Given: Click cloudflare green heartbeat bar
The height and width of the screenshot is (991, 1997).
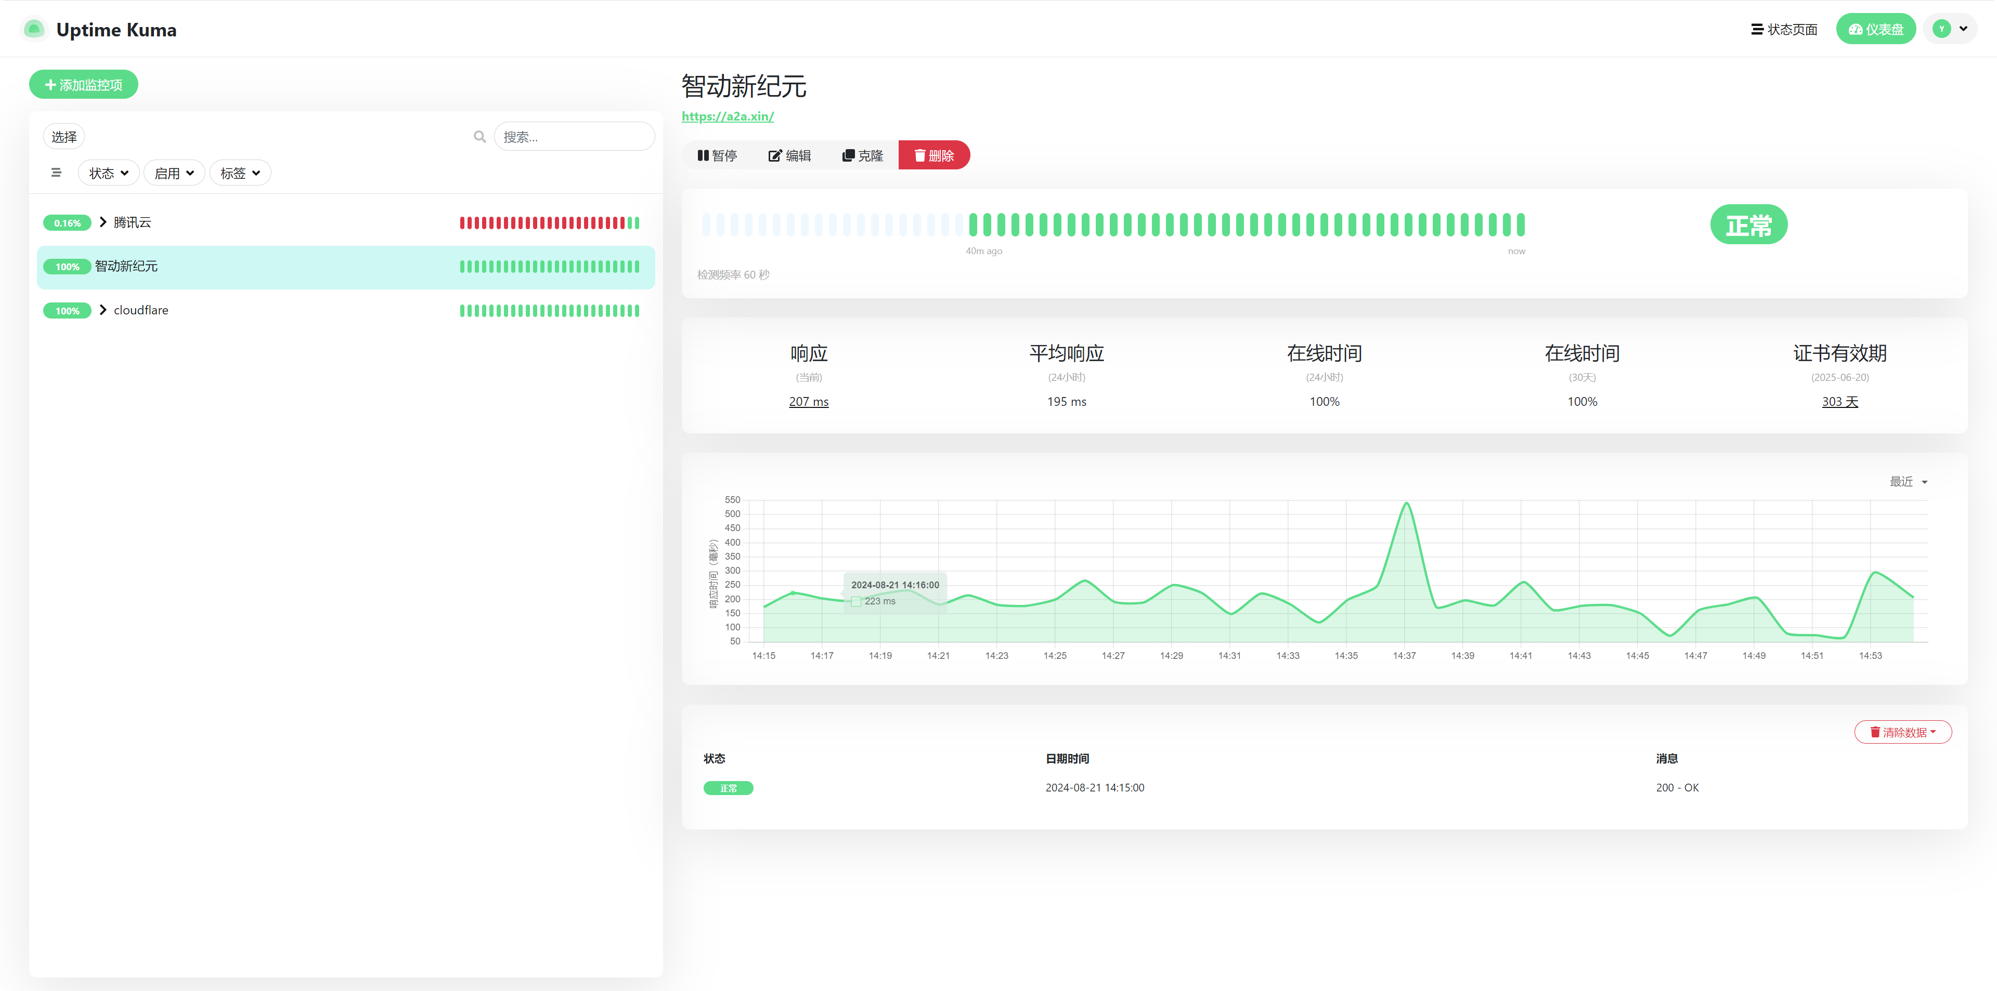Looking at the screenshot, I should click(550, 311).
